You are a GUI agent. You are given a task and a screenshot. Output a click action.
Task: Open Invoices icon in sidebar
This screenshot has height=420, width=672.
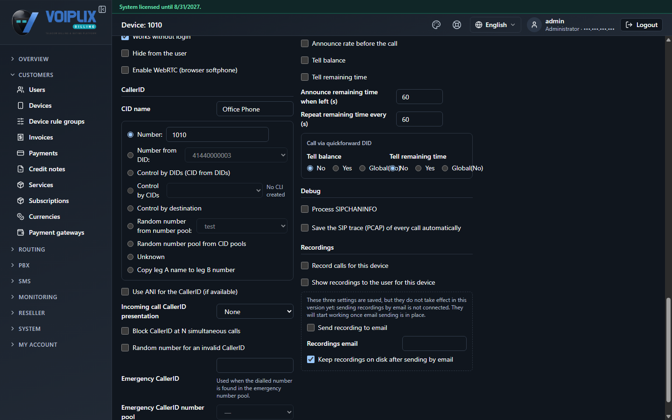pyautogui.click(x=21, y=137)
